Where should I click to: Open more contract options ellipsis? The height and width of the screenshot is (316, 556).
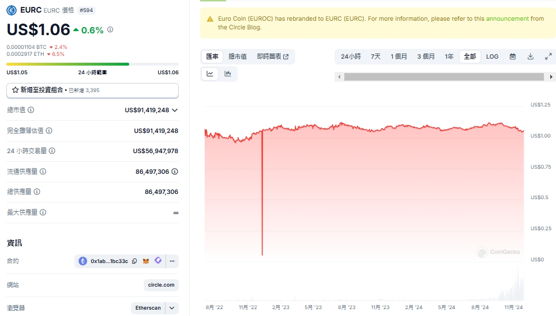172,261
